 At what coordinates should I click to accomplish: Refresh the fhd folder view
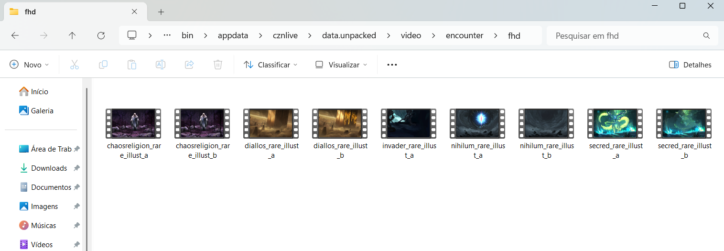101,35
